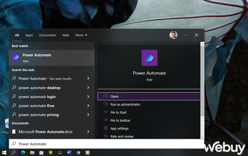
Task: Open the green V app on taskbar
Action: (x=51, y=153)
